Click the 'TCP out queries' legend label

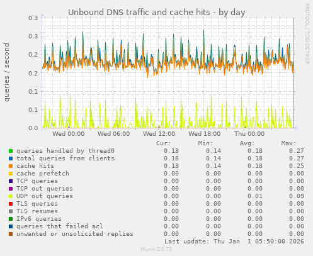45,189
